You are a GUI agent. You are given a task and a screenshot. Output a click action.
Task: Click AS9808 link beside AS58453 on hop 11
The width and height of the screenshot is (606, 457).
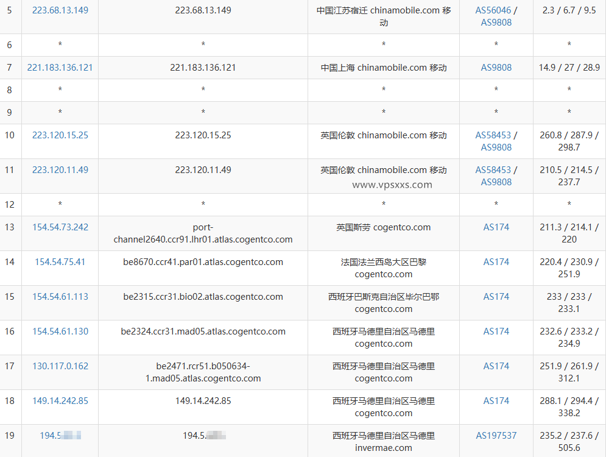tap(496, 182)
